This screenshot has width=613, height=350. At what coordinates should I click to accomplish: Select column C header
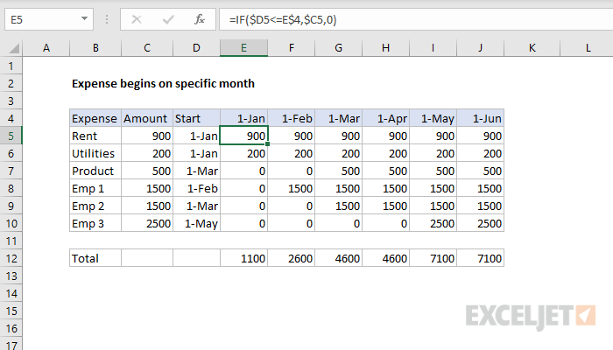coord(147,48)
